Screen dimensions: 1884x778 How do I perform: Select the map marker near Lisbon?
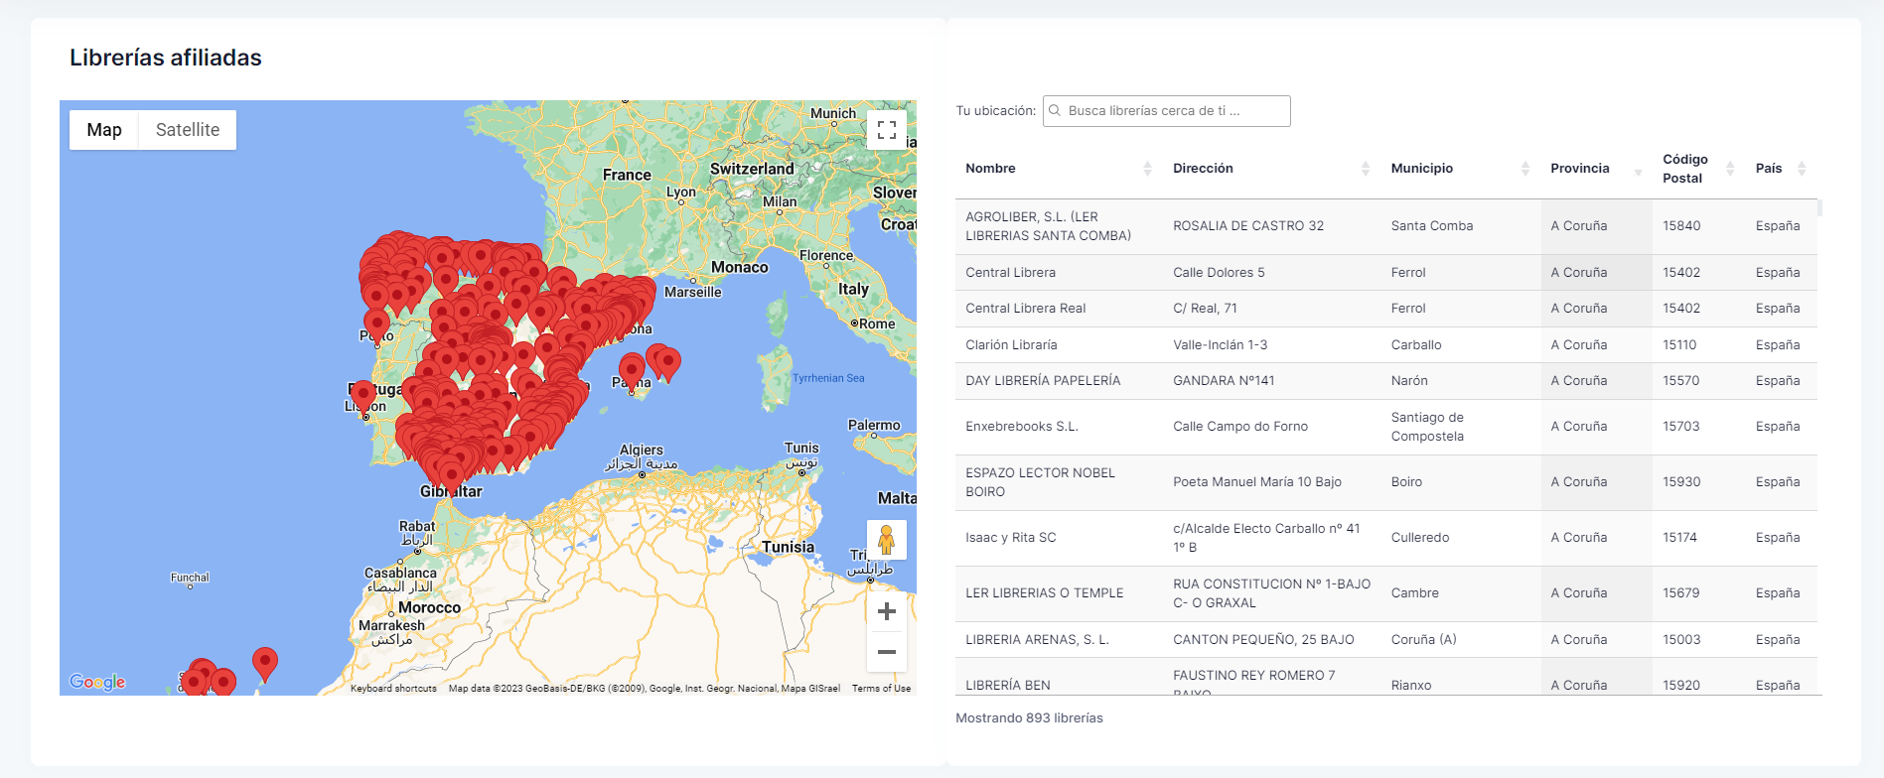click(x=363, y=397)
